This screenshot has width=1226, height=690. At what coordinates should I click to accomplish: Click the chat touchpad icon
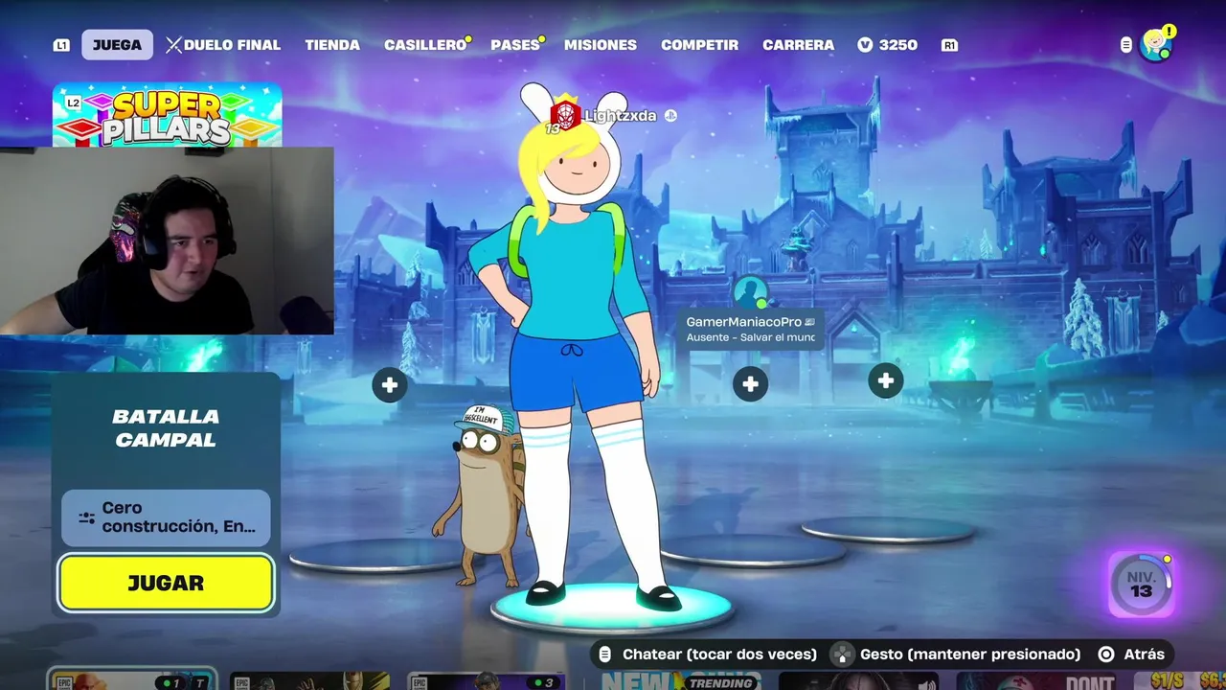(605, 655)
